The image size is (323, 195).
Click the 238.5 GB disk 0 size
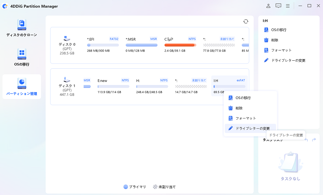tap(67, 53)
